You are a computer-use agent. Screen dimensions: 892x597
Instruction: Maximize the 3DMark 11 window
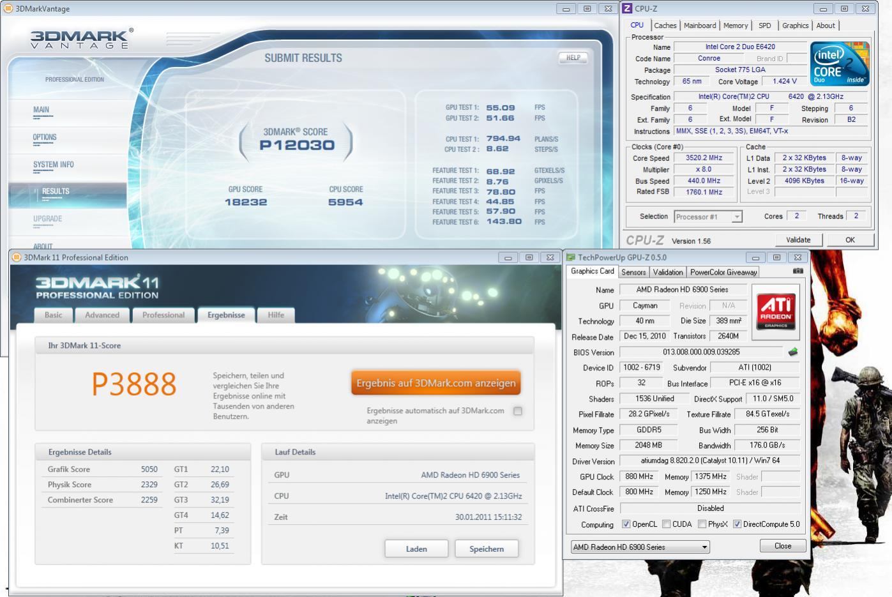pyautogui.click(x=529, y=257)
